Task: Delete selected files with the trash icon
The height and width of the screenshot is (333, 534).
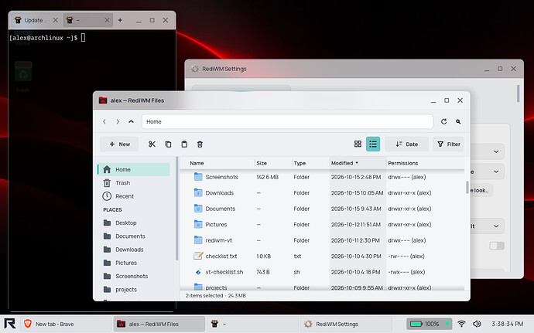Action: point(200,144)
